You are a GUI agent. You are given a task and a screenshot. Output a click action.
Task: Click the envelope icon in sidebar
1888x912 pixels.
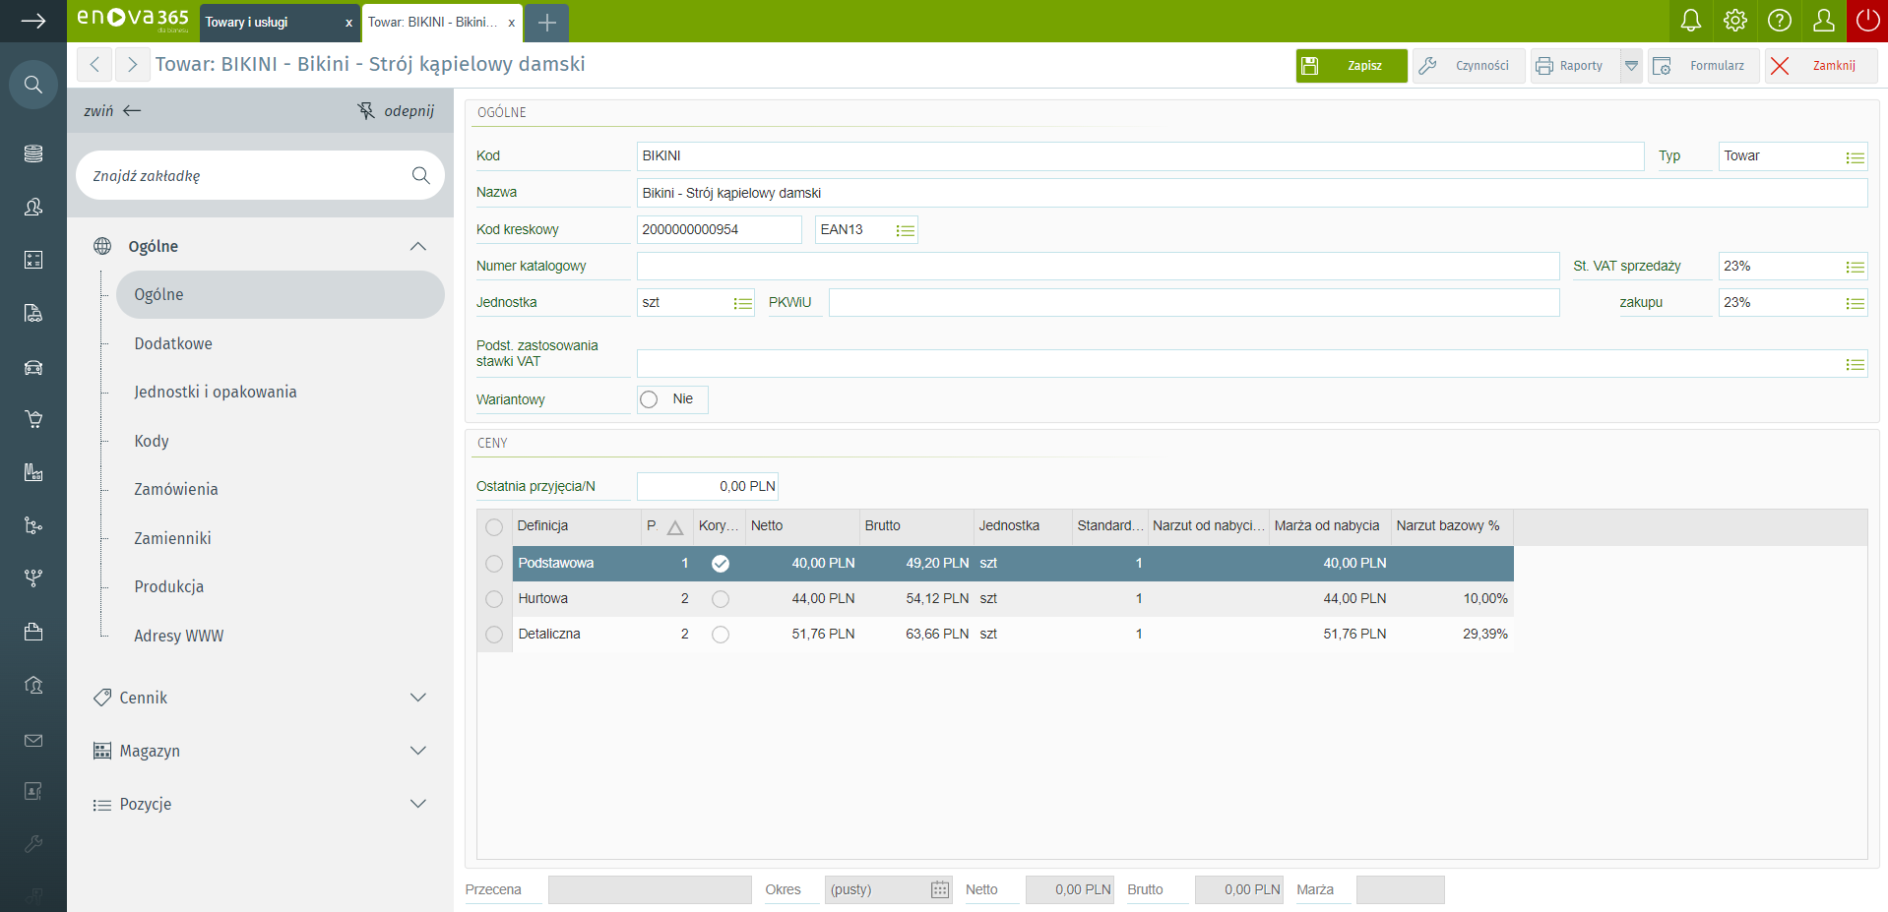tap(33, 740)
